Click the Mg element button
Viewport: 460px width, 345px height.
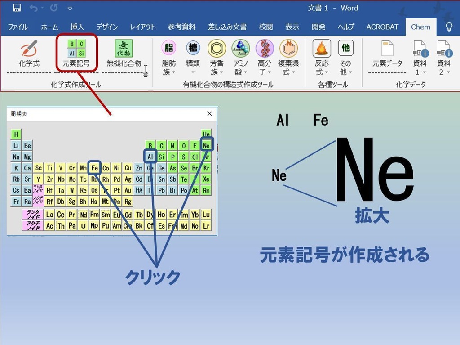click(x=27, y=157)
